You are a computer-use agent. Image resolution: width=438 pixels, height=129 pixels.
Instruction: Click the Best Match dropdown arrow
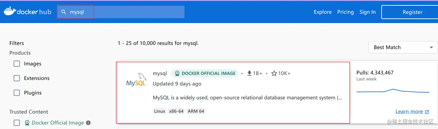click(x=431, y=47)
